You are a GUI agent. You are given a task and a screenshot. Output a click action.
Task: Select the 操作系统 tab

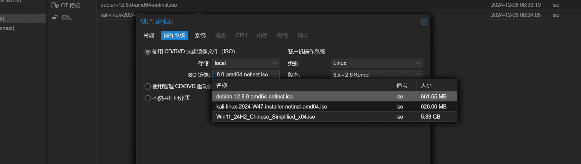pyautogui.click(x=175, y=35)
